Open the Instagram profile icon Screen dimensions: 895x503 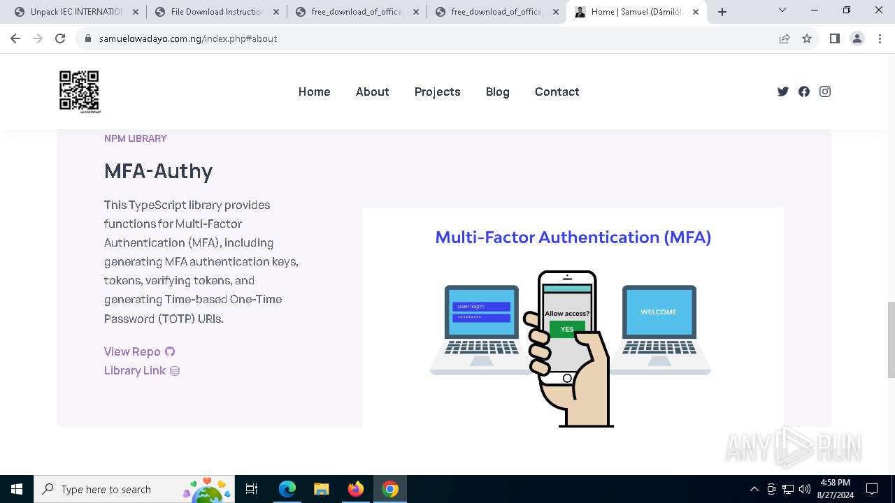tap(825, 92)
